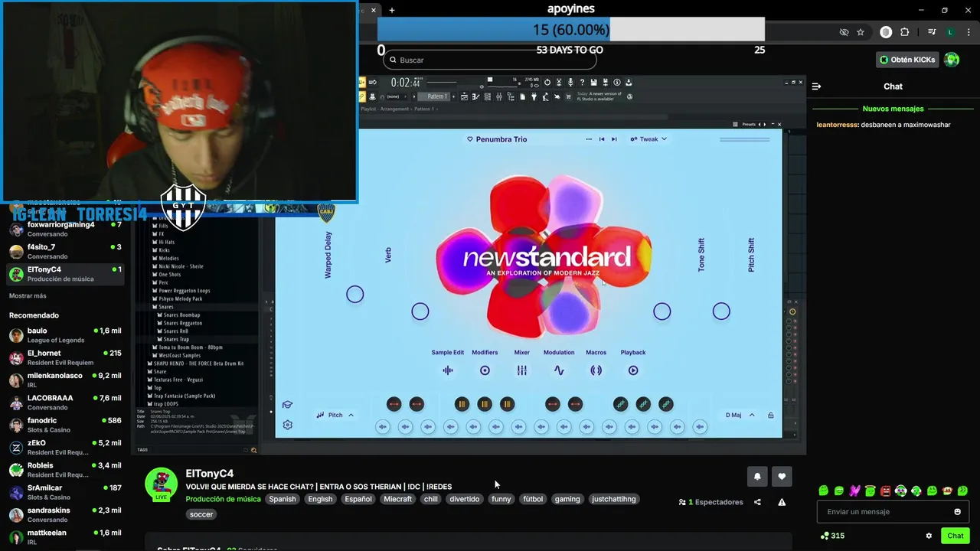Toggle the first red arrow pad
This screenshot has width=980, height=551.
[394, 404]
